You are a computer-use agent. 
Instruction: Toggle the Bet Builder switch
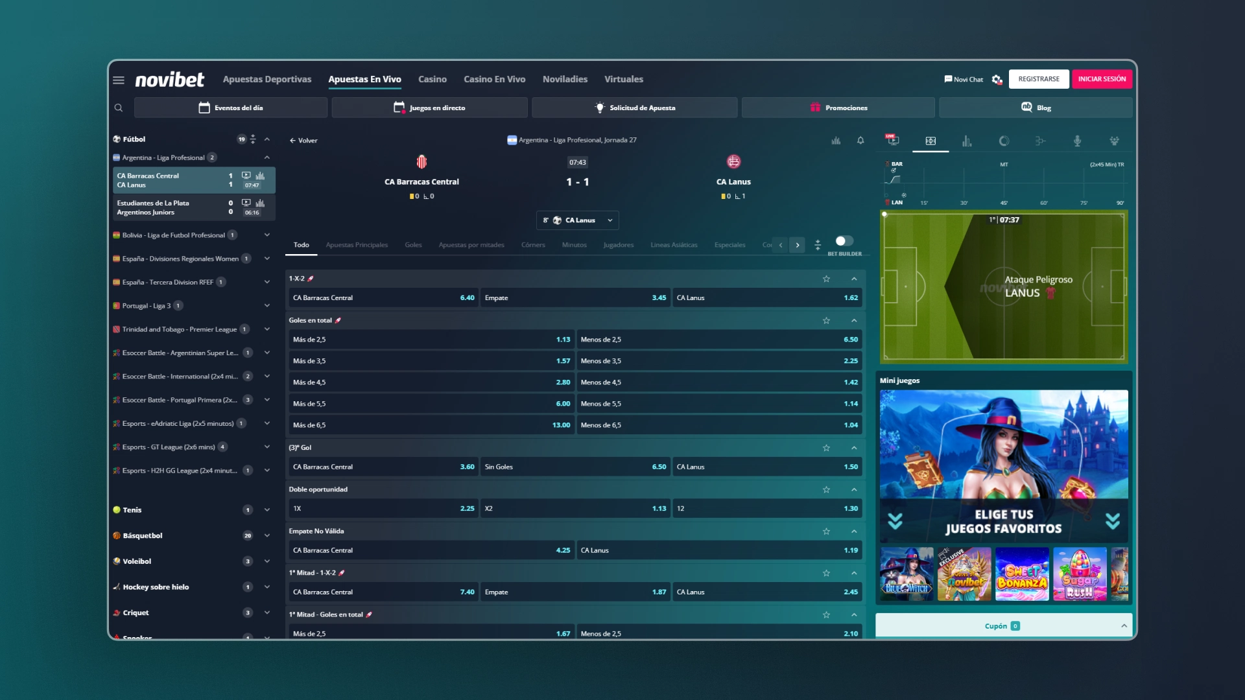(x=844, y=241)
